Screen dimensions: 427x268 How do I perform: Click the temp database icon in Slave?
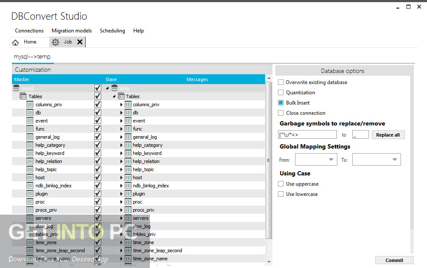click(114, 88)
